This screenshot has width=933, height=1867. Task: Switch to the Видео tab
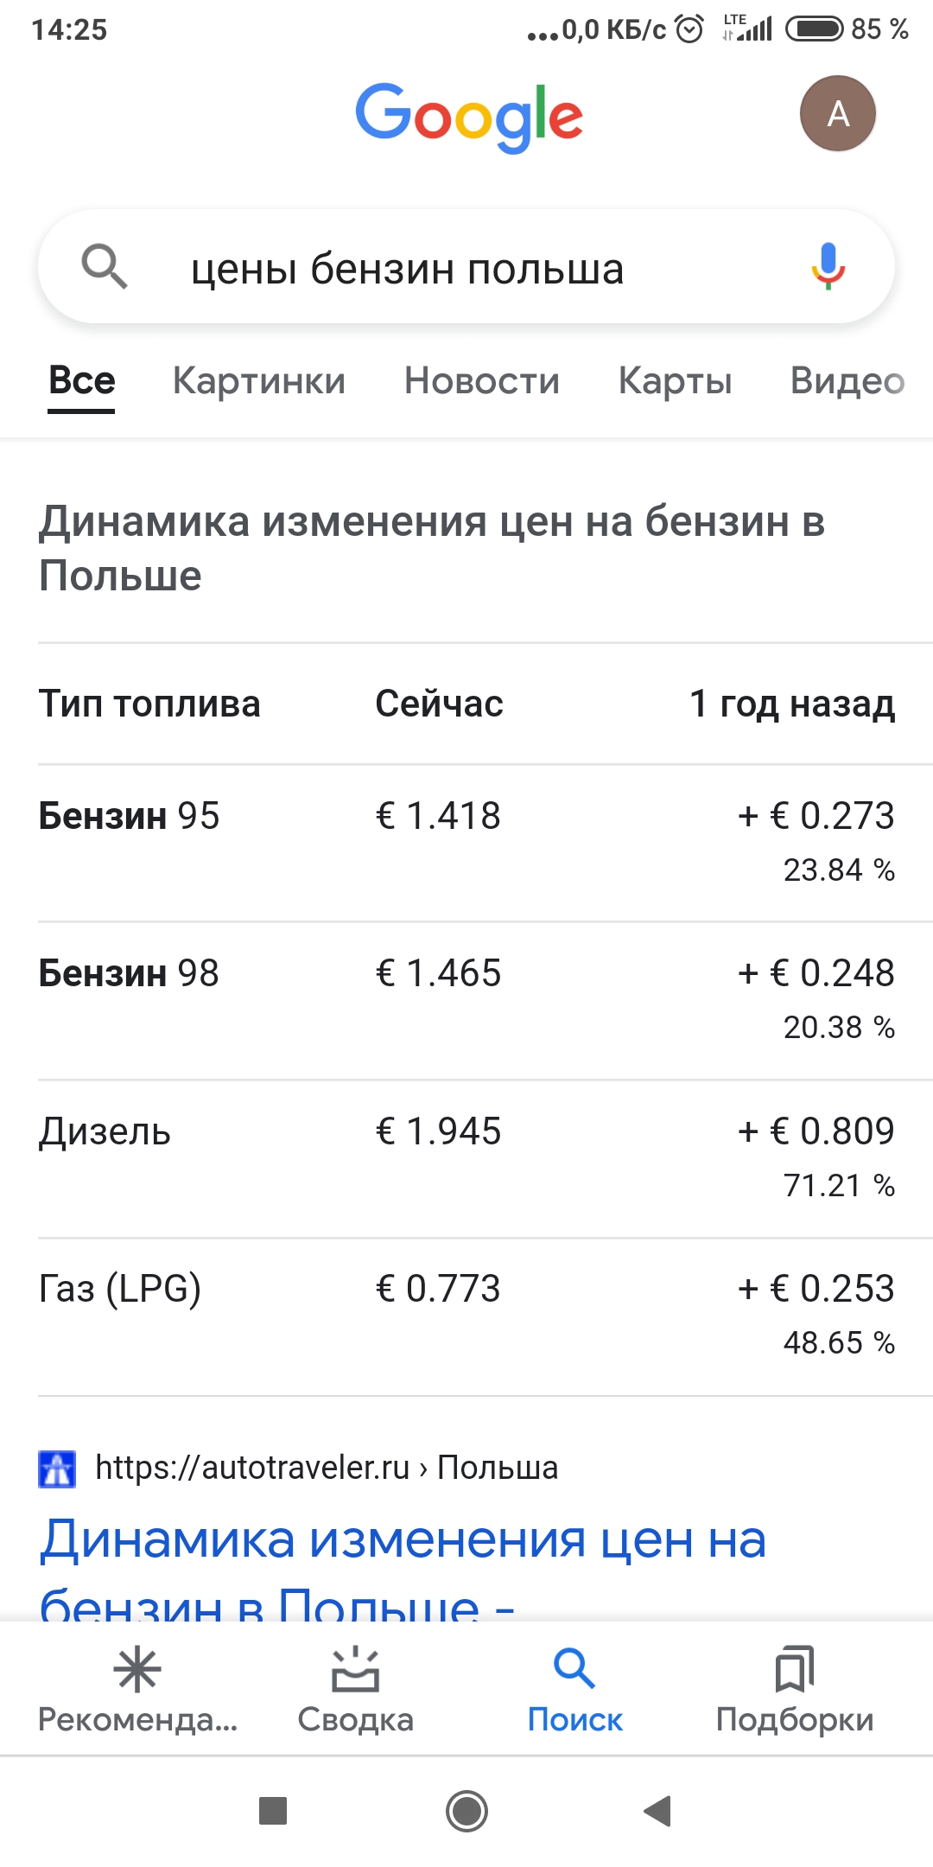click(x=847, y=381)
